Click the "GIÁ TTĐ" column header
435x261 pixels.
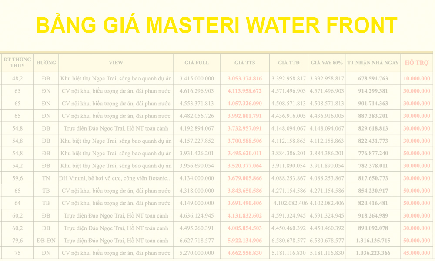[x=288, y=63]
